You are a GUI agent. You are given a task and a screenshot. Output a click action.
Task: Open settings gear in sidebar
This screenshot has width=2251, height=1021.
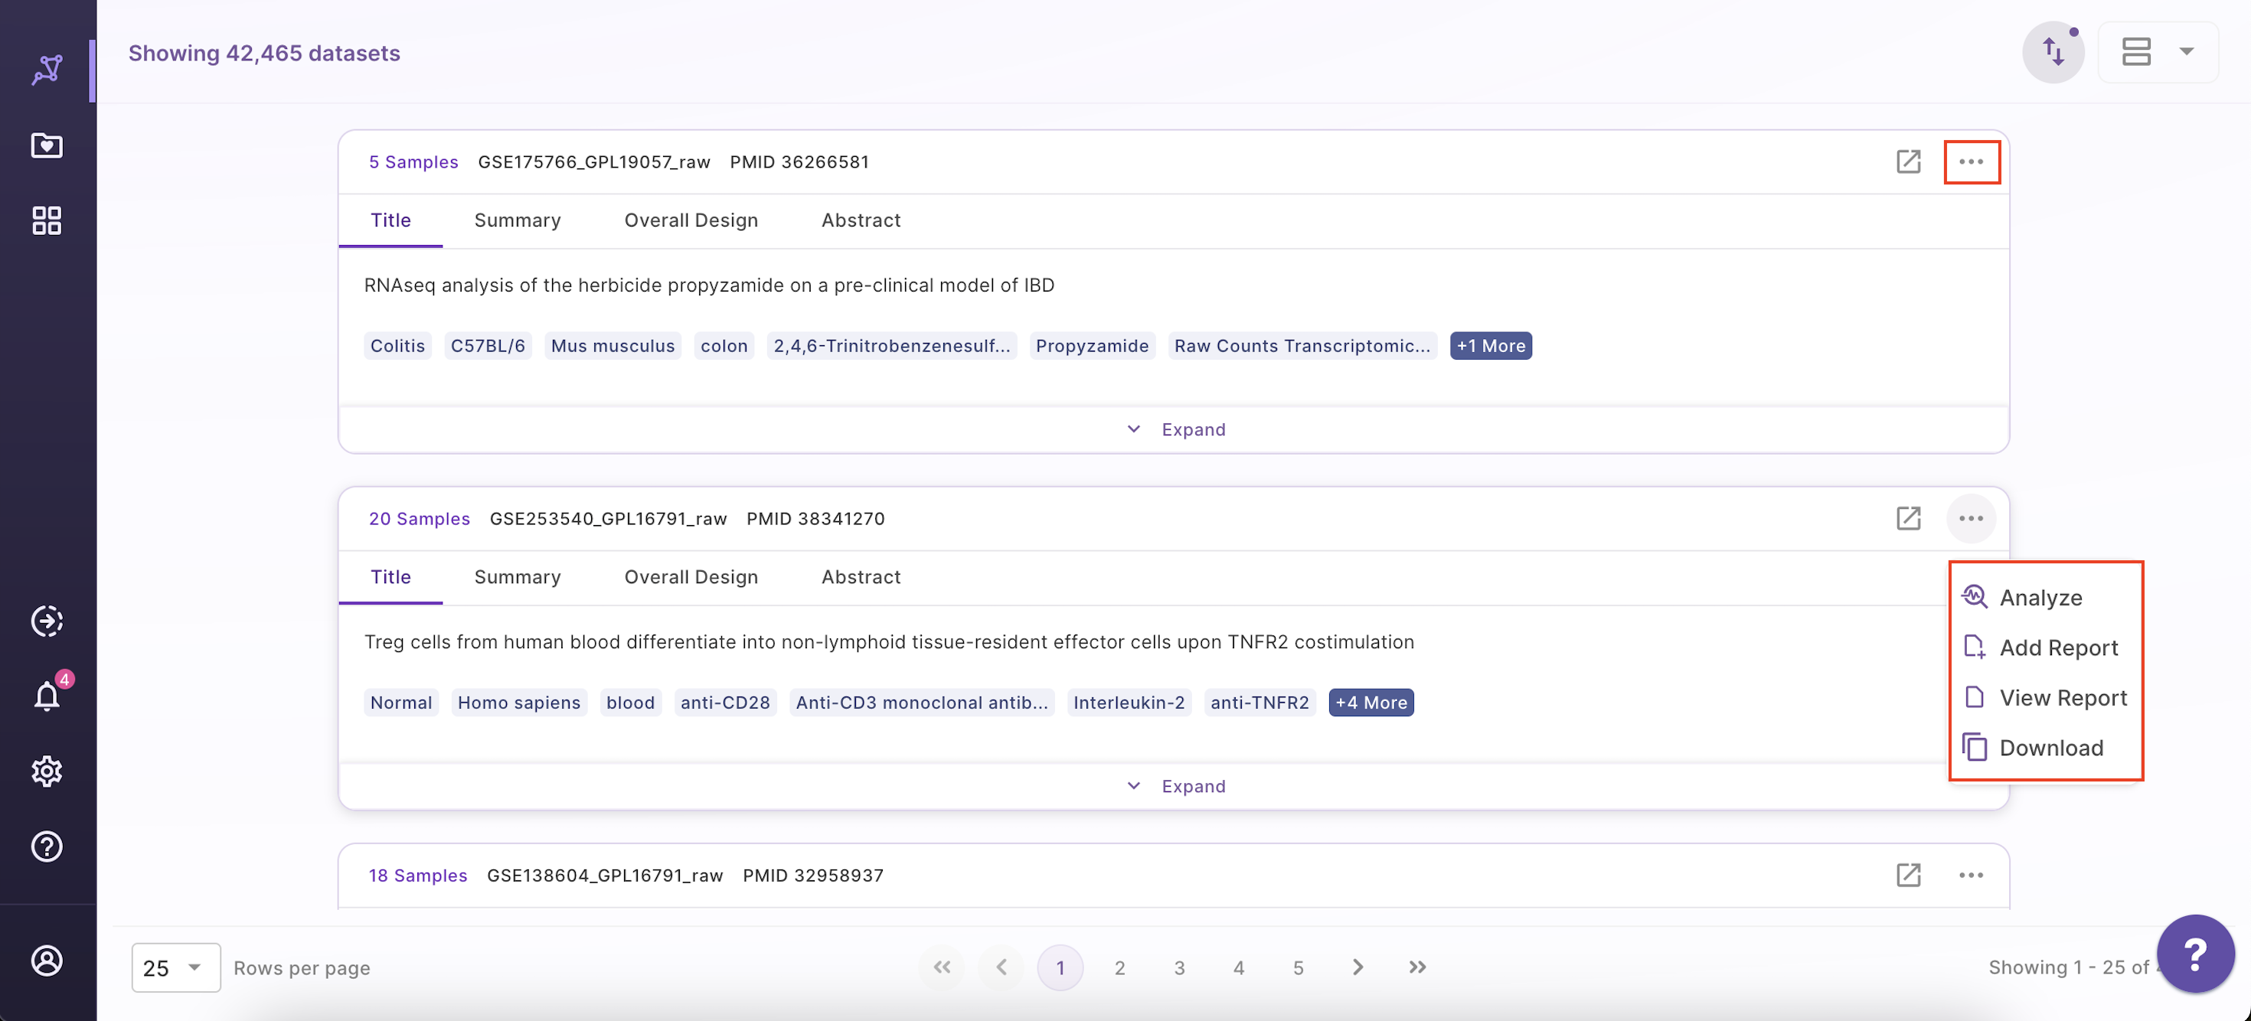pyautogui.click(x=47, y=771)
